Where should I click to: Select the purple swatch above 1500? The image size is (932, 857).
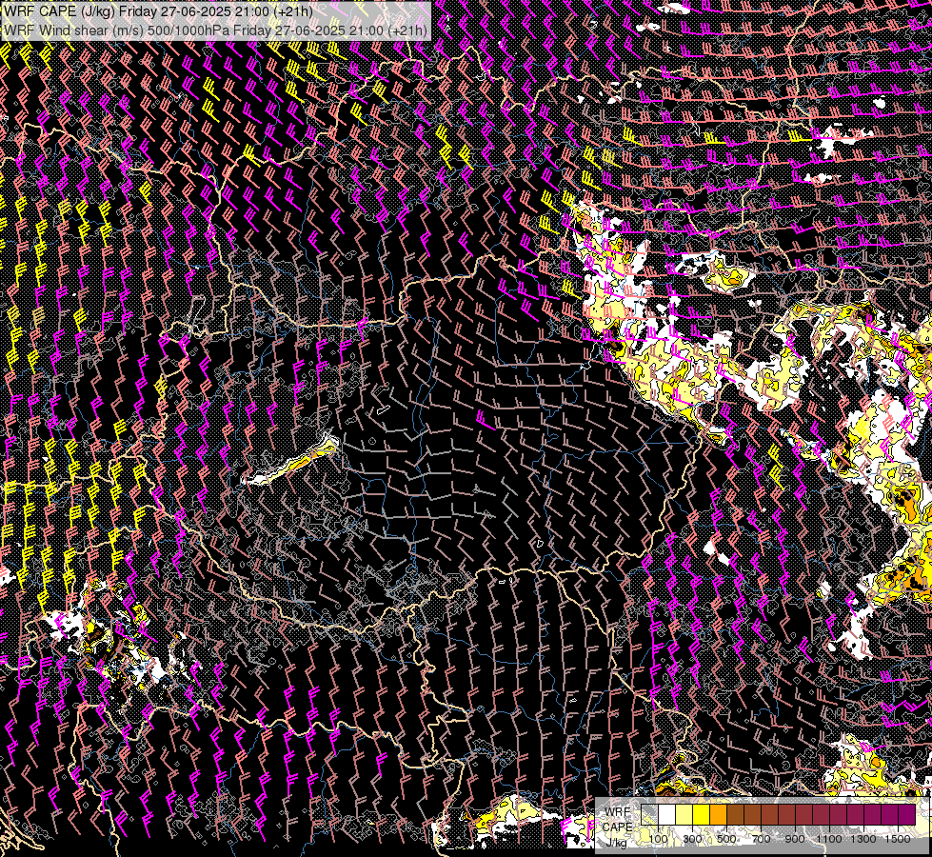click(x=907, y=814)
